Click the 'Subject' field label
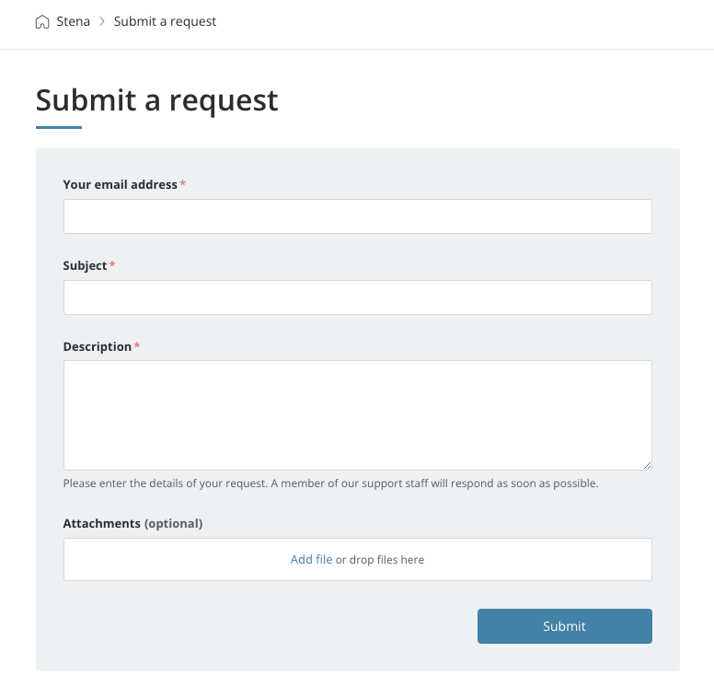 coord(85,265)
